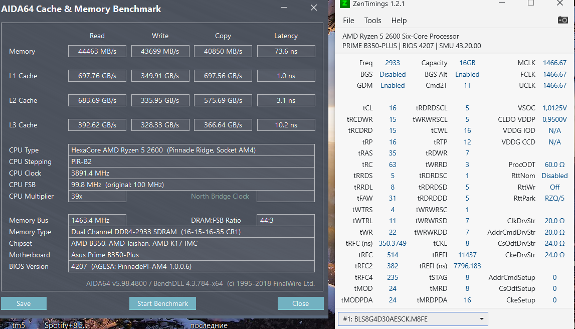
Task: Select L1 Cache Write 349.91 GB/s
Action: (x=160, y=76)
